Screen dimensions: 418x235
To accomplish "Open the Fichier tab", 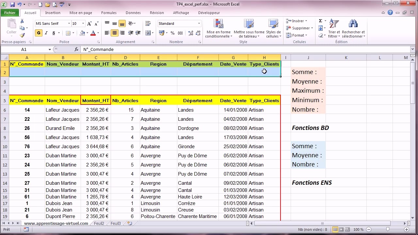I will 10,13.
